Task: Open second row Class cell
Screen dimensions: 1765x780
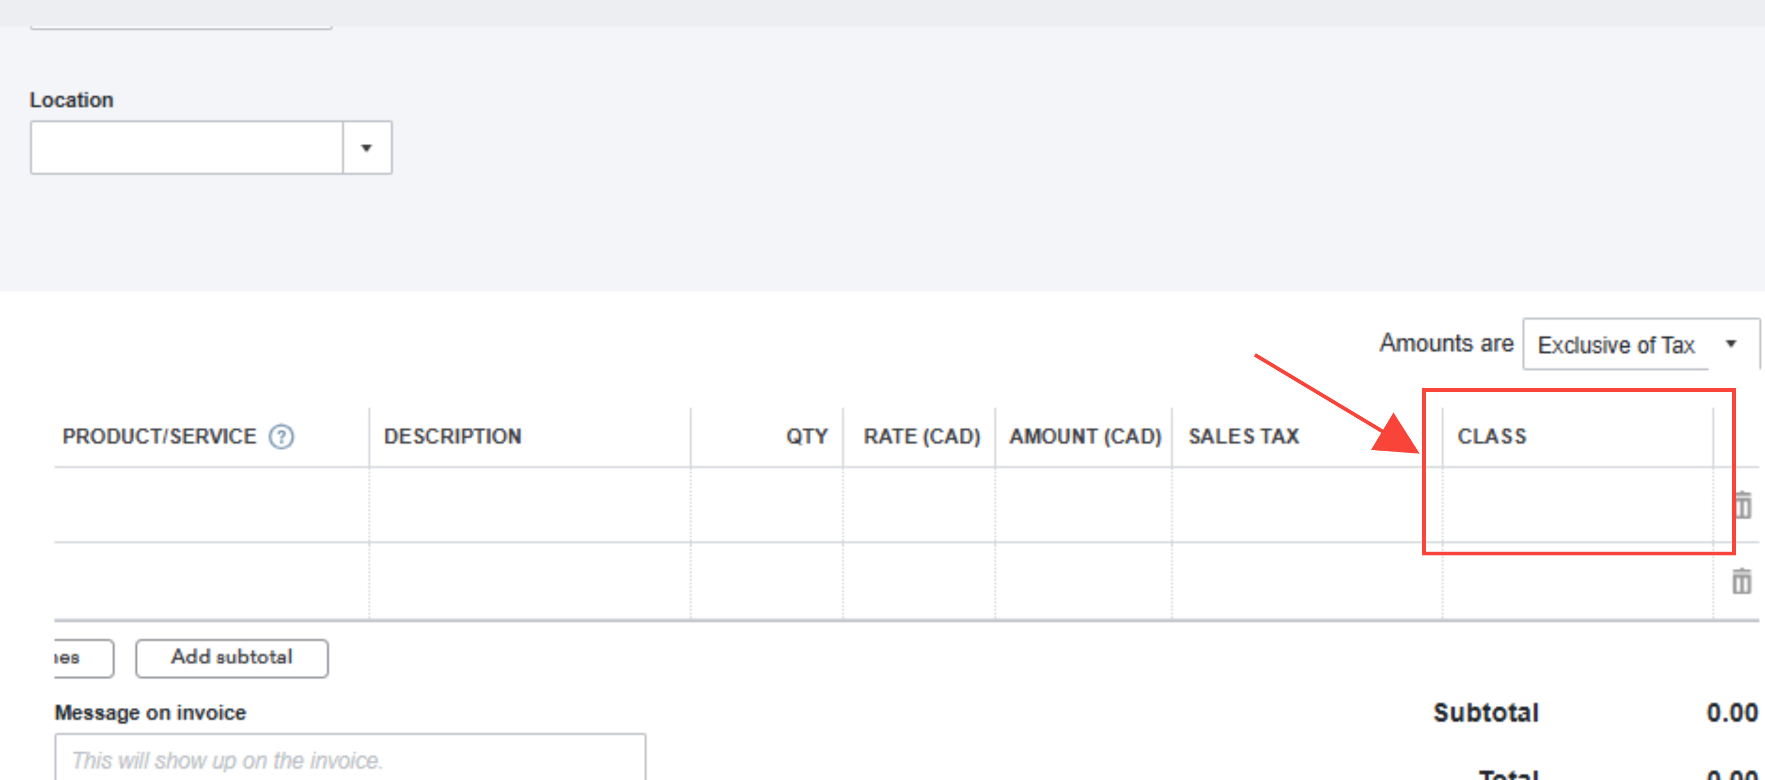Action: pyautogui.click(x=1577, y=581)
